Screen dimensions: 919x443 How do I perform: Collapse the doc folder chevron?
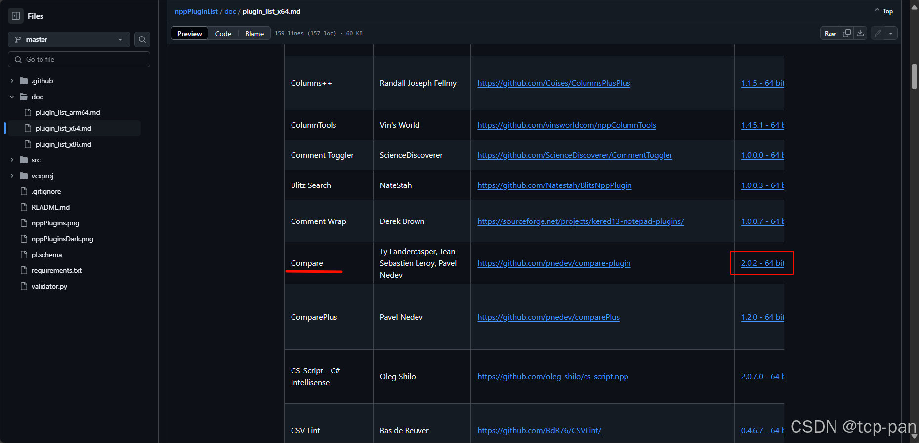click(12, 97)
